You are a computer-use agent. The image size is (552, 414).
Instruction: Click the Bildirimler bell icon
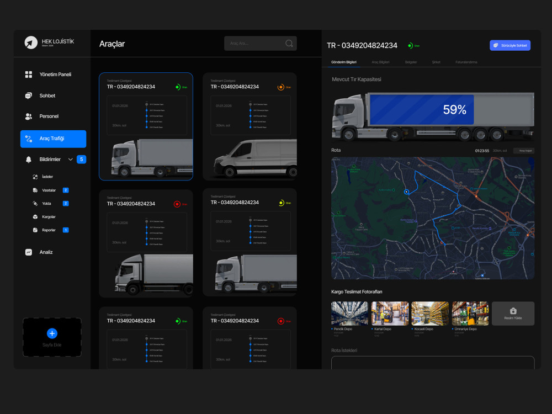point(29,160)
